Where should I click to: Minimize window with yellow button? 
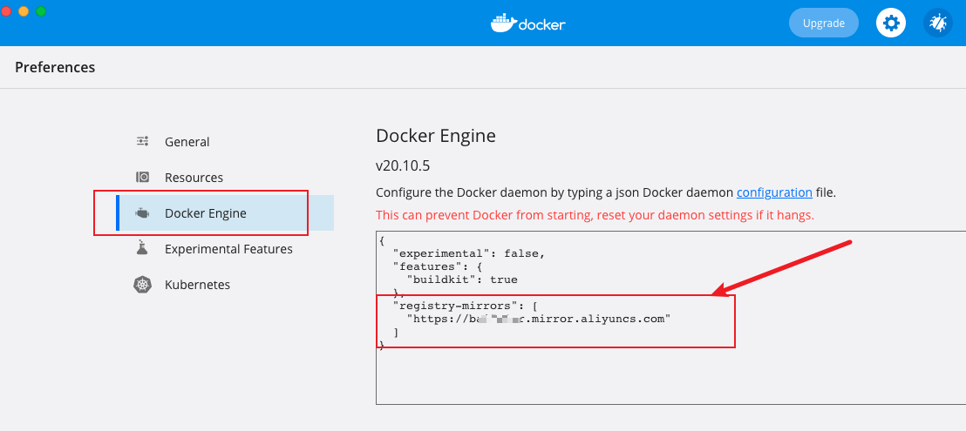[24, 11]
